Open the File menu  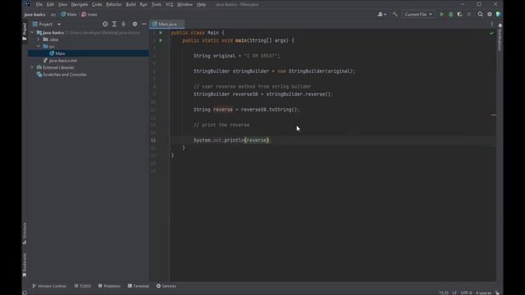pos(39,4)
